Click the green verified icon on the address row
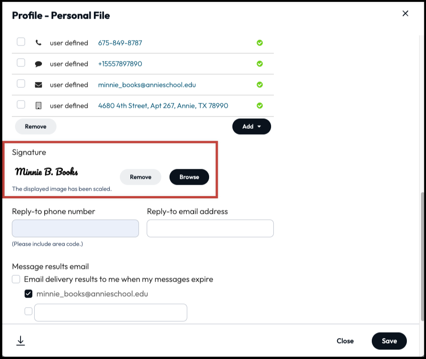The image size is (426, 359). pyautogui.click(x=260, y=105)
